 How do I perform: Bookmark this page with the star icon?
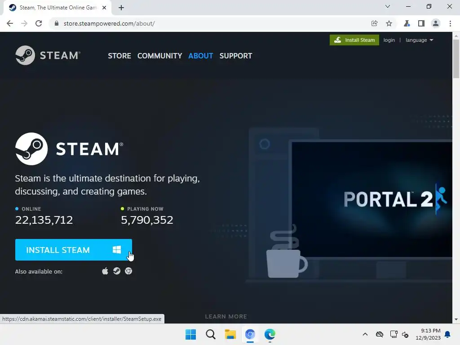click(x=389, y=23)
